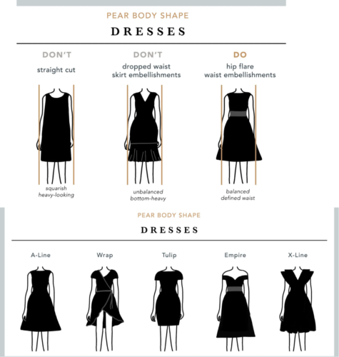Click the orange DO heading
The image size is (339, 357).
pos(240,55)
